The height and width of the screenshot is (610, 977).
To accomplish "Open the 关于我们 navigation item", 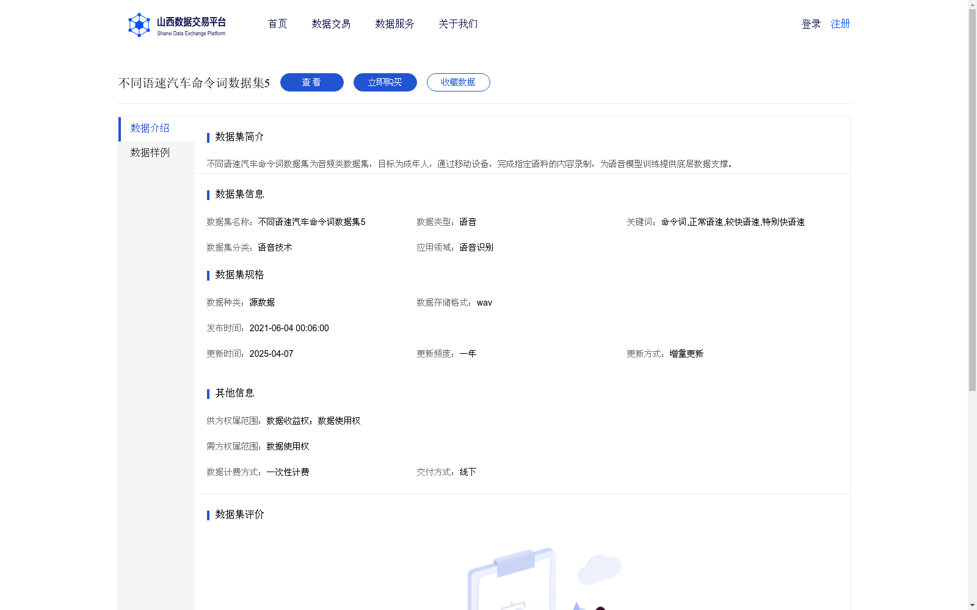I will 458,24.
